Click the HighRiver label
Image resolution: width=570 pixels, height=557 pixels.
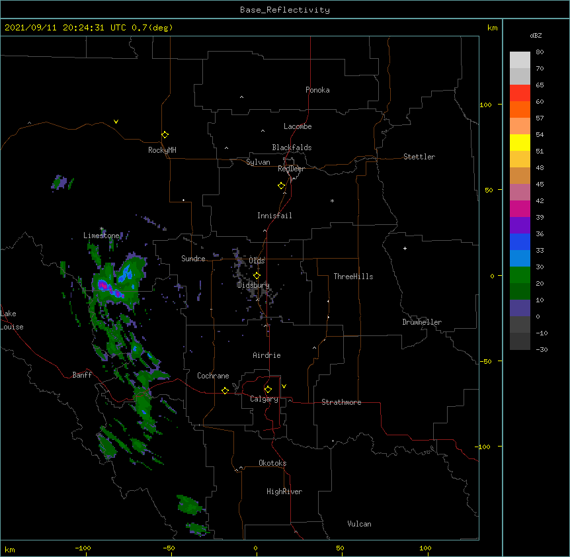284,492
